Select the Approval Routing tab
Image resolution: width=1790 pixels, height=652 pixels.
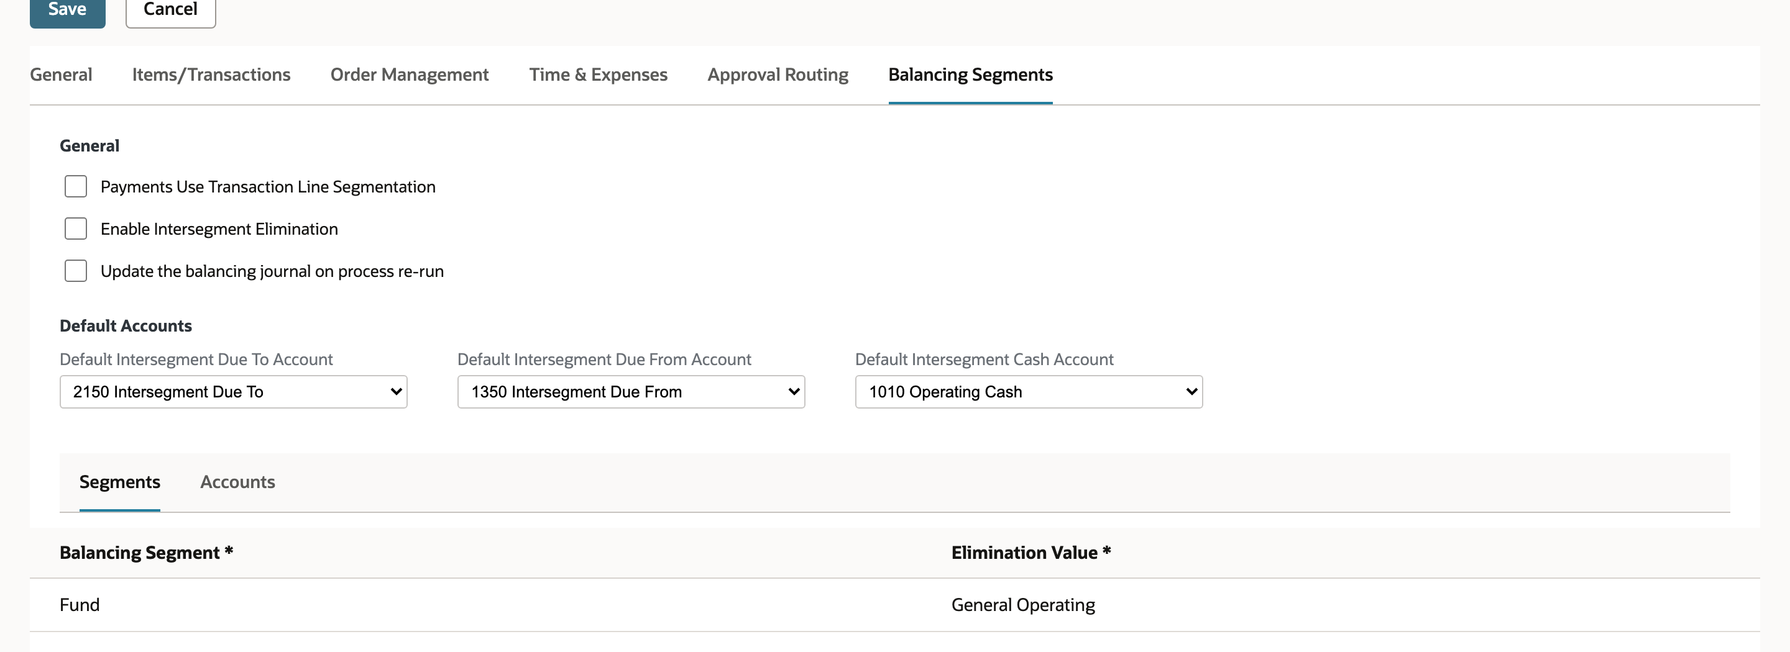pos(778,75)
